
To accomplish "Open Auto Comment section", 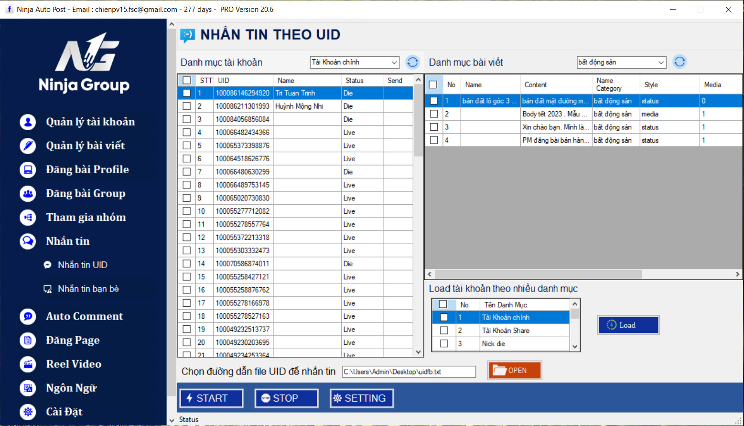I will pyautogui.click(x=84, y=316).
